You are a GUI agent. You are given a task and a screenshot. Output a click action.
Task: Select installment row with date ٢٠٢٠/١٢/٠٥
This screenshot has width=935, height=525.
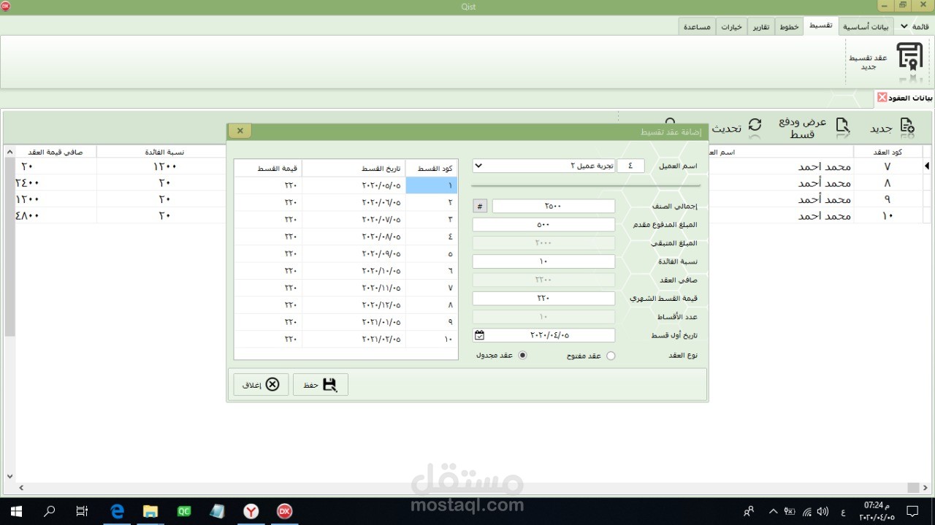click(346, 304)
